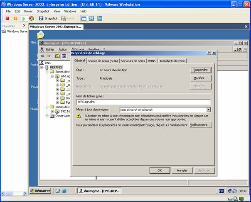Expand the _si subfolder node
Viewport: 251px width, 202px height.
57,85
